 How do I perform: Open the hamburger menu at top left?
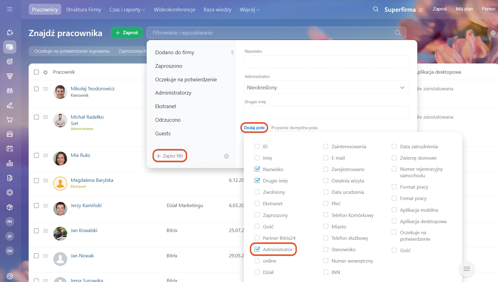(x=10, y=9)
